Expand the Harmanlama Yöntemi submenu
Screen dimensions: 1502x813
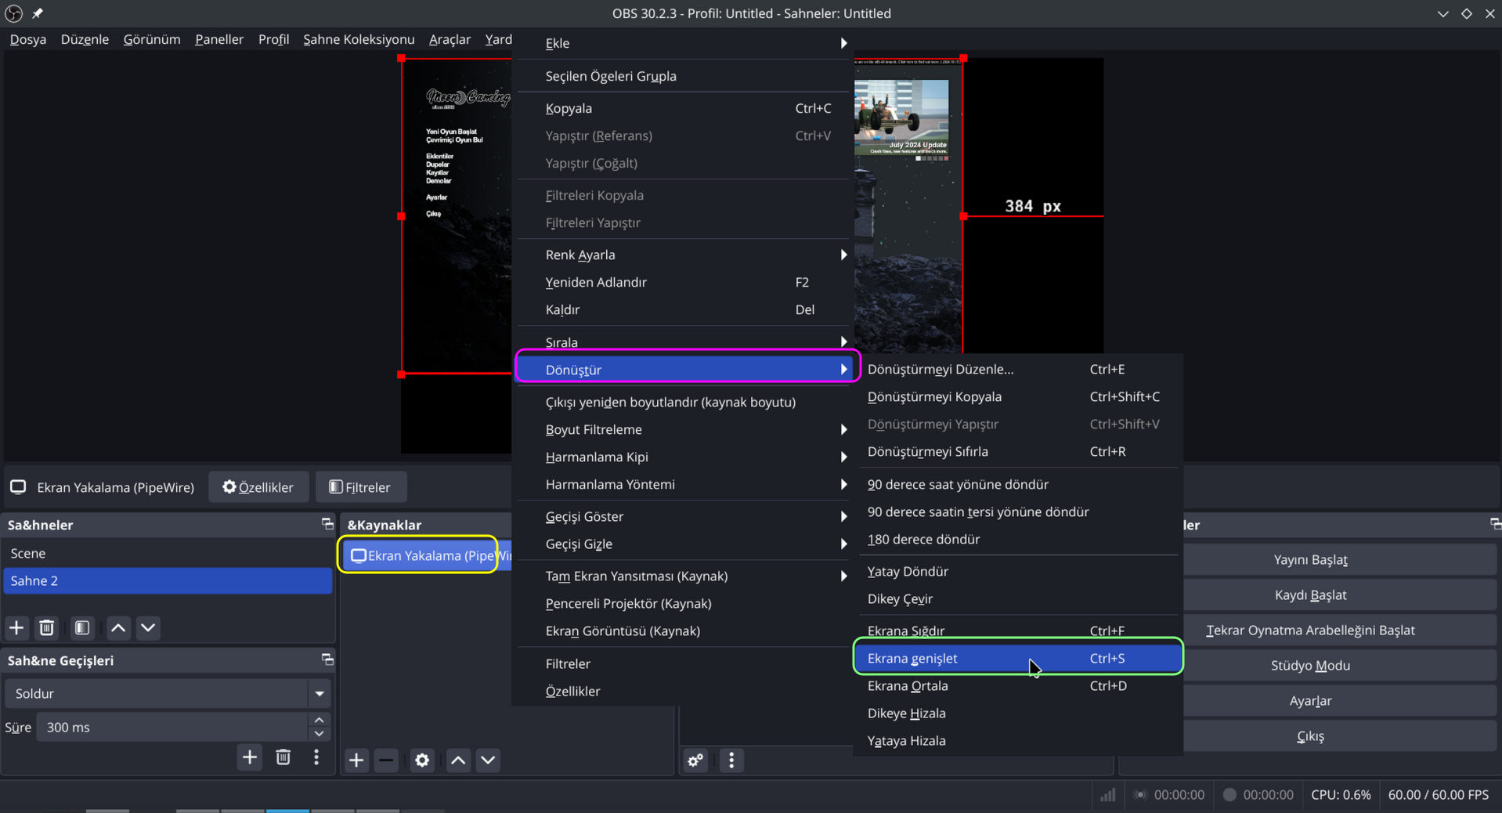point(682,484)
